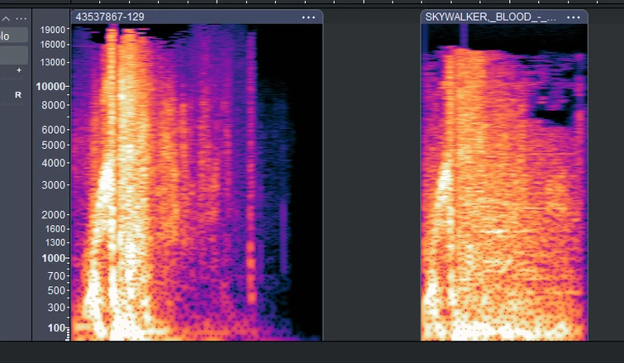Collapse track header with the chevron arrow
This screenshot has width=624, height=363.
click(x=6, y=19)
